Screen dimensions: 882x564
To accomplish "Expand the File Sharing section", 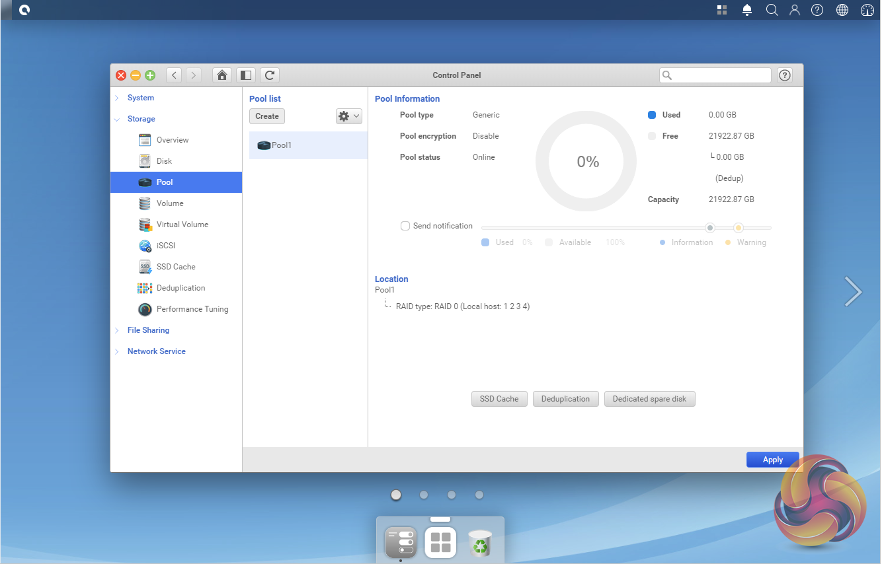I will (148, 330).
